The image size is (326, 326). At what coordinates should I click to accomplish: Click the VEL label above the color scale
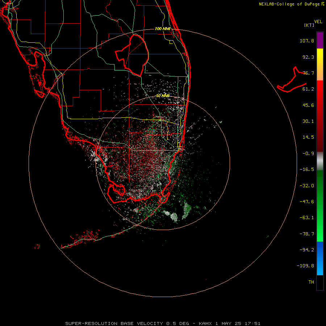[x=318, y=22]
